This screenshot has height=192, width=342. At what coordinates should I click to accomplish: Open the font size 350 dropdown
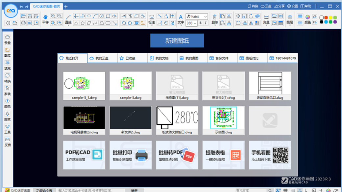195,23
